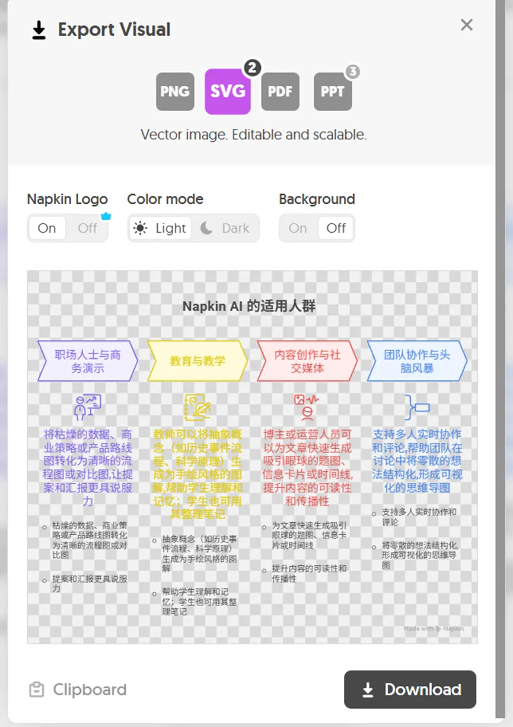Click the blue crown premium icon
The image size is (513, 727).
coord(106,217)
